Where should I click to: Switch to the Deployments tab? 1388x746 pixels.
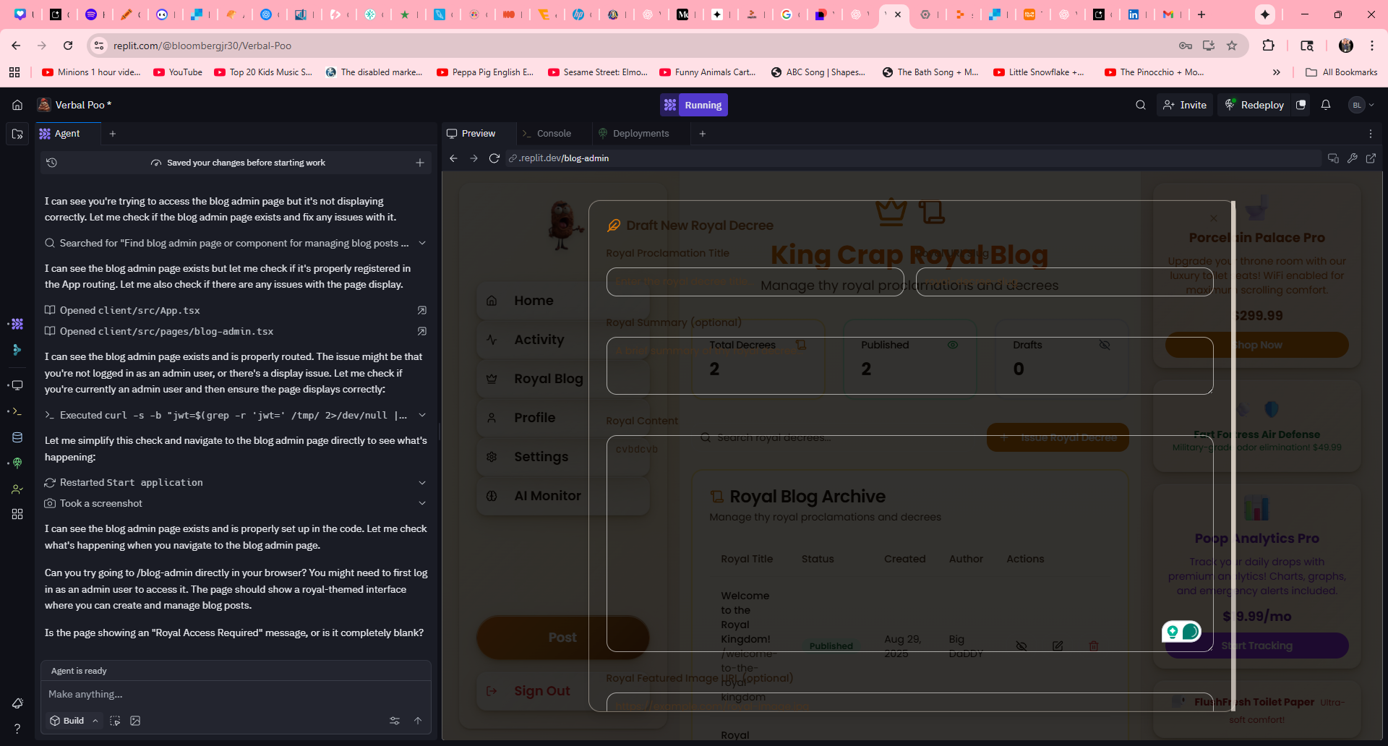click(640, 134)
